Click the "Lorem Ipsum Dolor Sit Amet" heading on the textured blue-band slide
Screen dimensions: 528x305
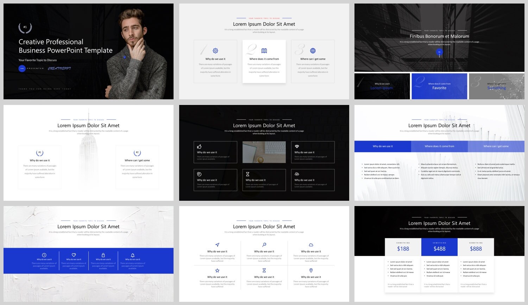pyautogui.click(x=88, y=227)
